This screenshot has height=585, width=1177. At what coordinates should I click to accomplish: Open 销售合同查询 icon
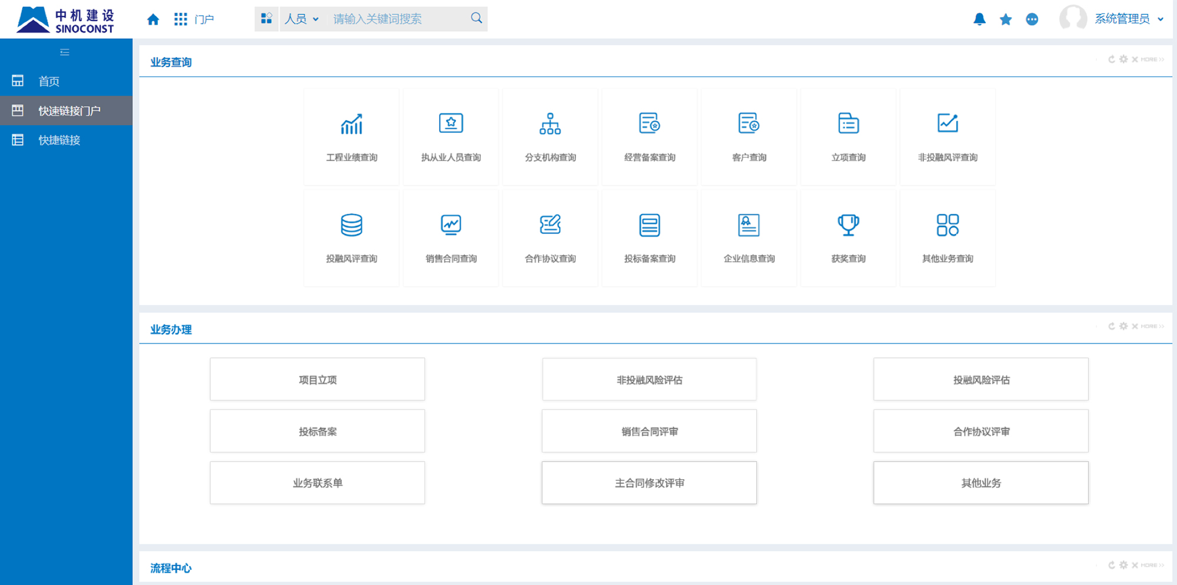tap(451, 225)
